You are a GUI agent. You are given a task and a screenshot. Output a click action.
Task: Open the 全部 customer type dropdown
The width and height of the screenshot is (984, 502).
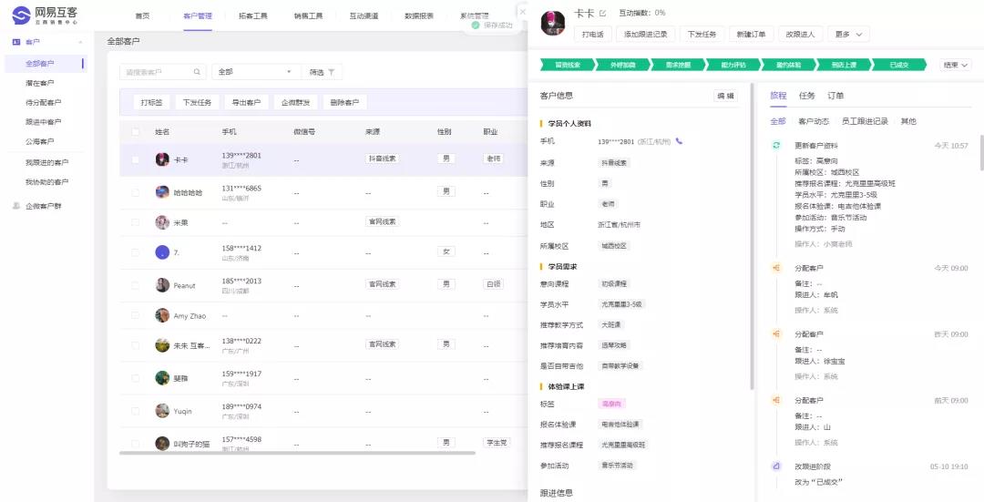(x=256, y=72)
